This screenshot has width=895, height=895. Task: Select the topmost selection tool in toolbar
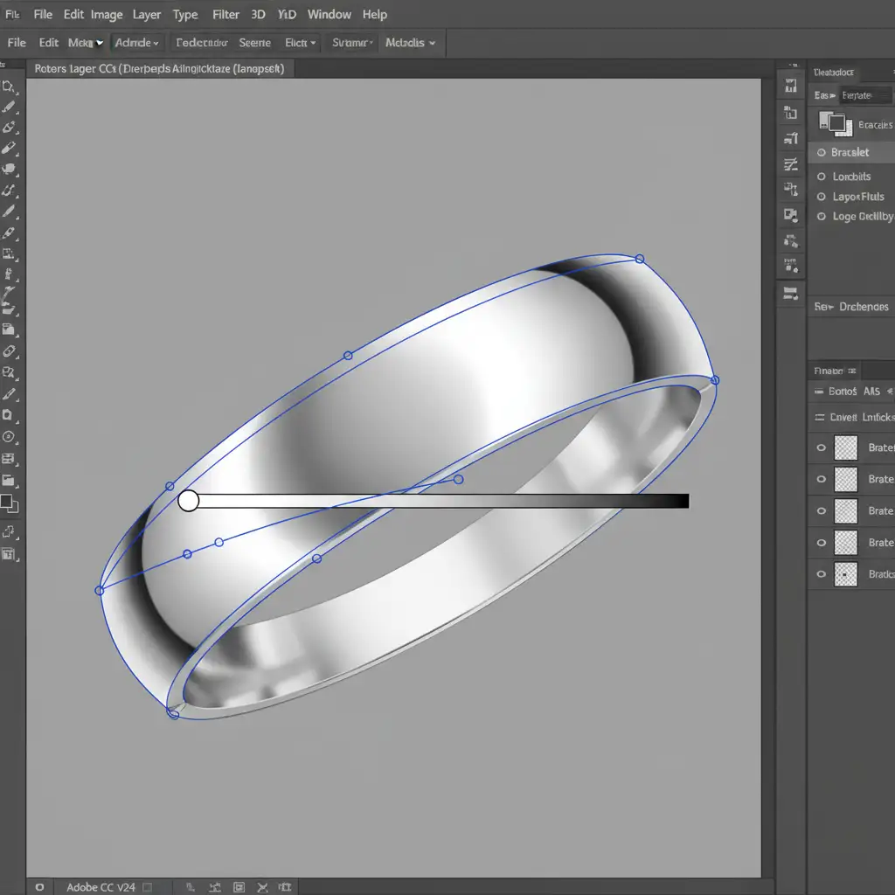tap(9, 86)
